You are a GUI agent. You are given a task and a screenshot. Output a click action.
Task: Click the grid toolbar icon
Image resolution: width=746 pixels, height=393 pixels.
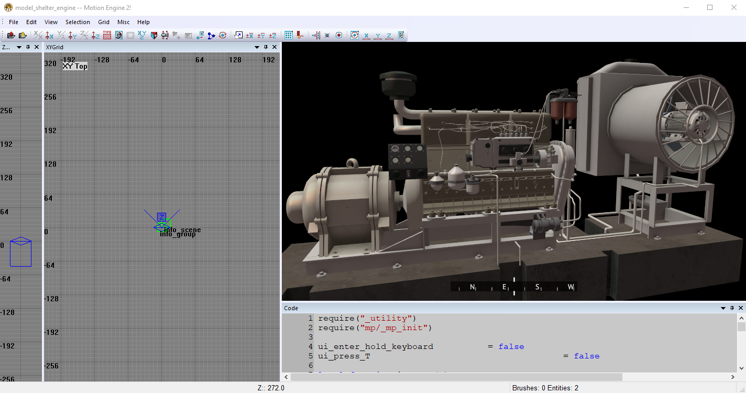[289, 35]
